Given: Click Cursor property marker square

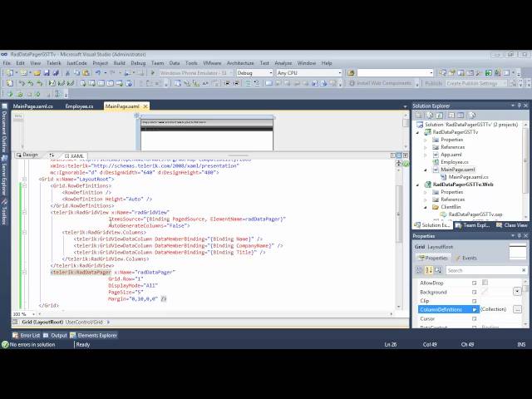Looking at the screenshot, I should click(474, 318).
